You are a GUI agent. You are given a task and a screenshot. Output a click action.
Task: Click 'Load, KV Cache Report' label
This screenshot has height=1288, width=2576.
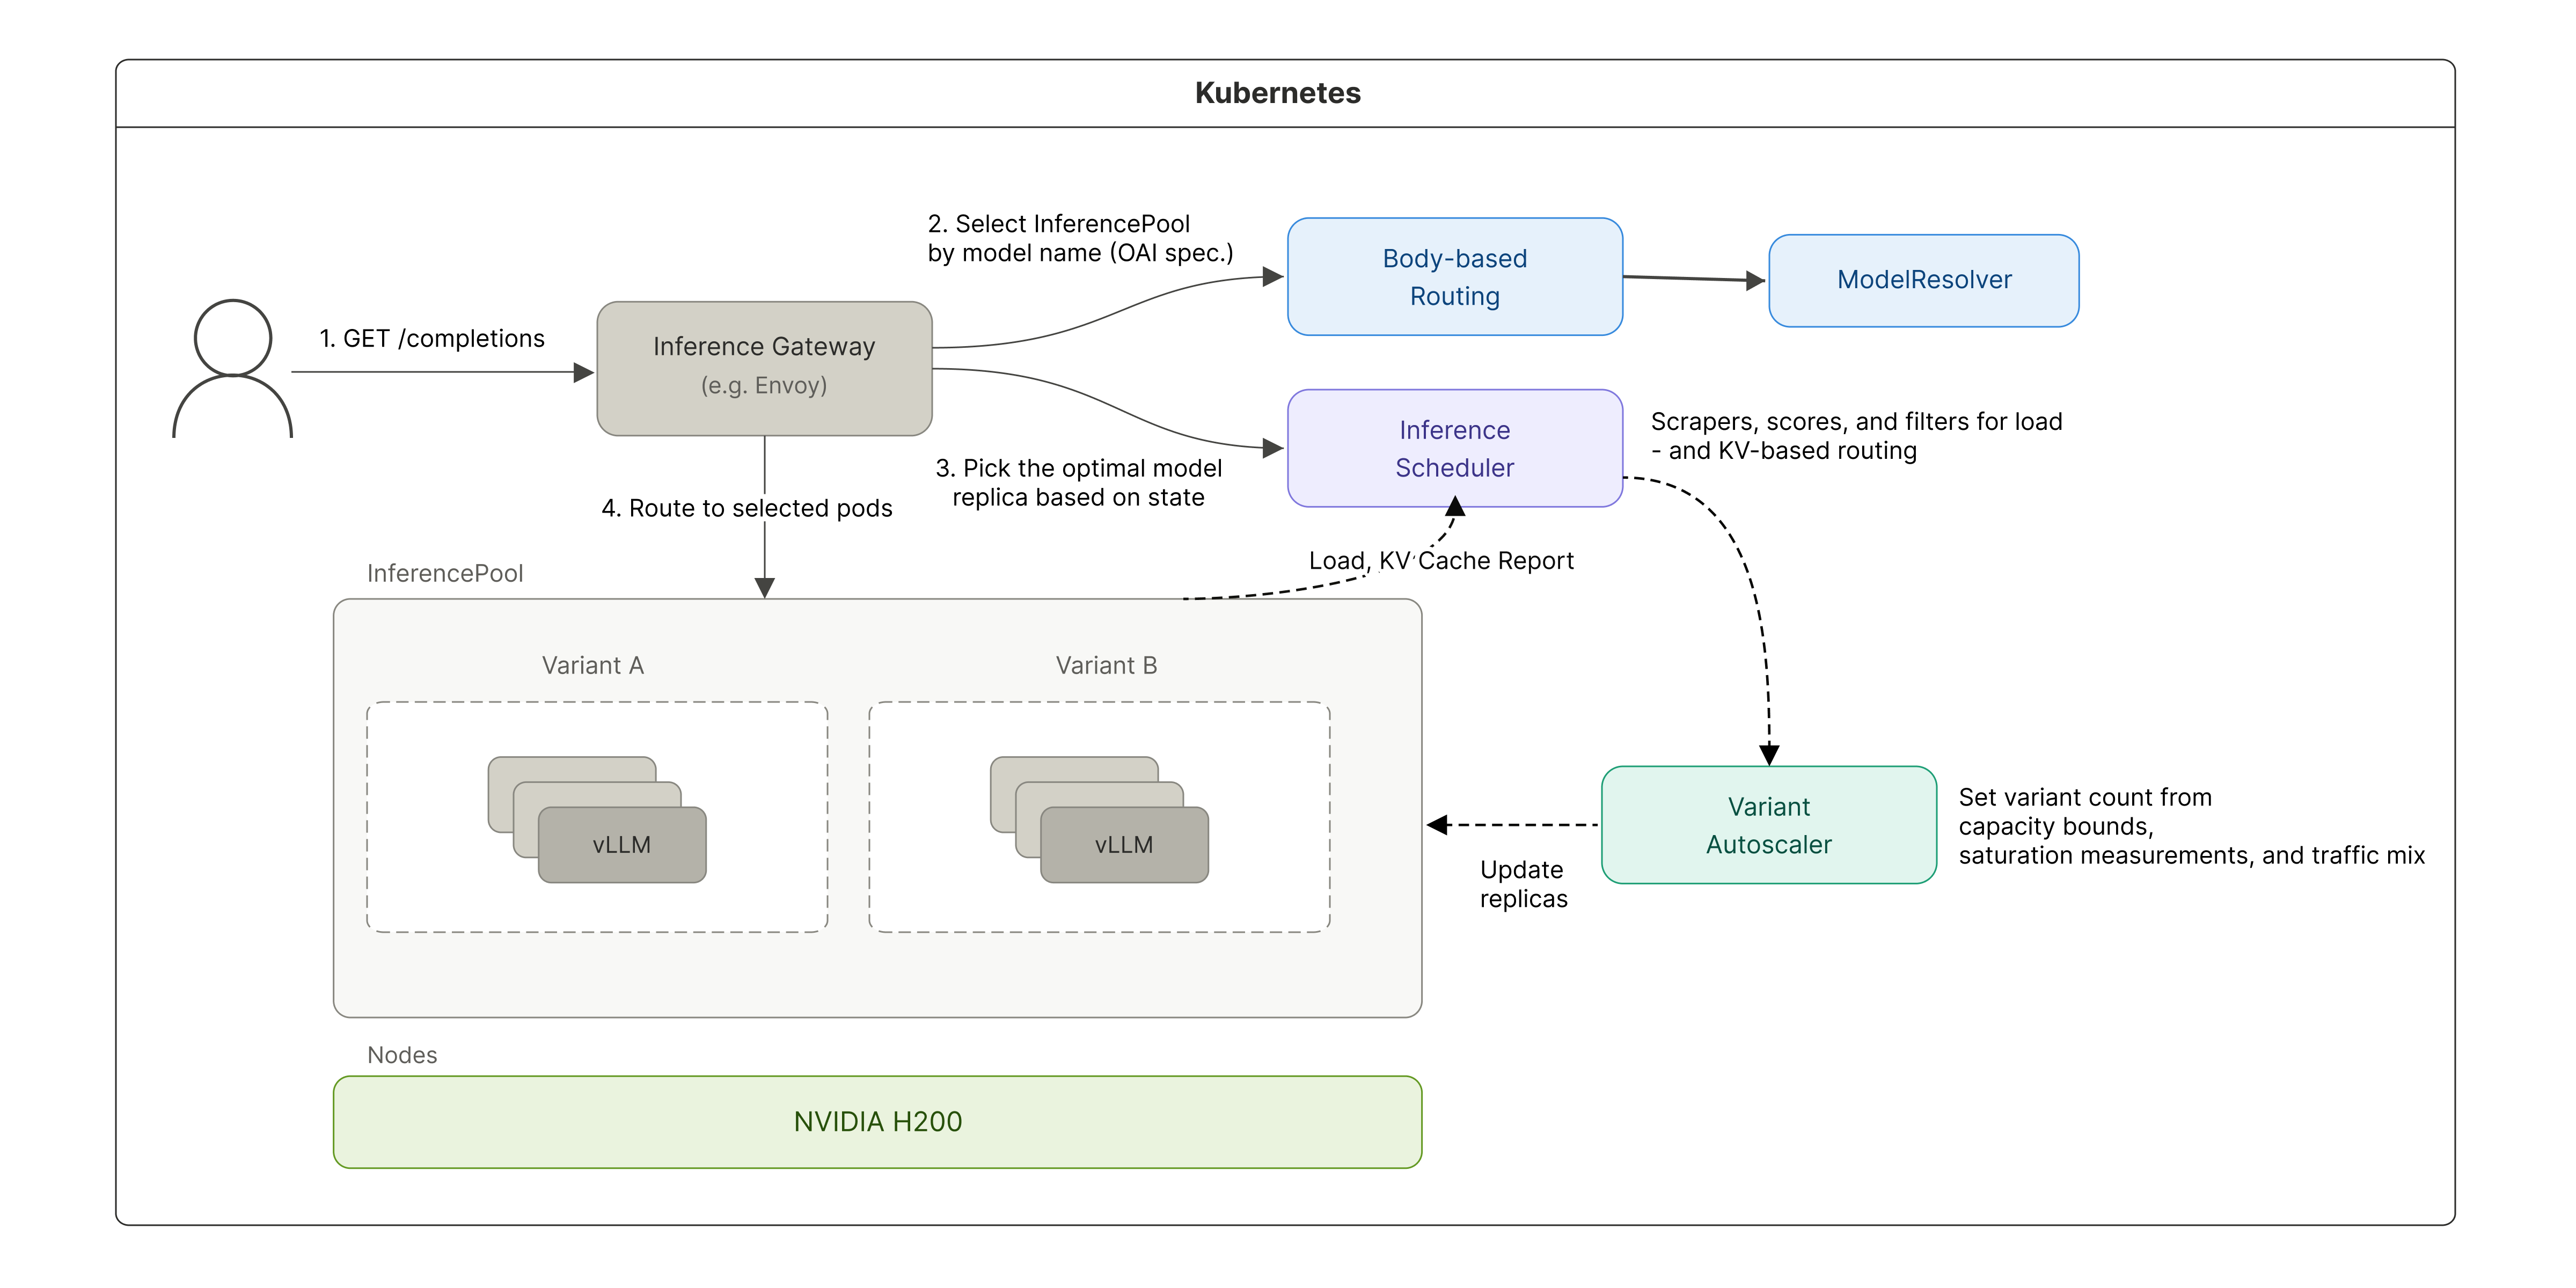[1441, 561]
